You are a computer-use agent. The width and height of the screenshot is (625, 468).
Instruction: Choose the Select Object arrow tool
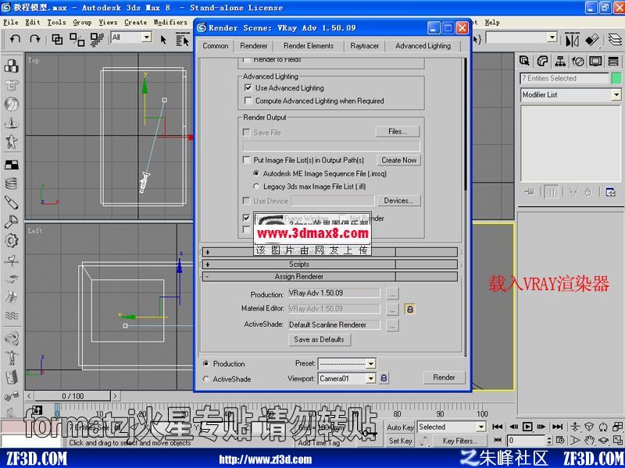point(163,39)
